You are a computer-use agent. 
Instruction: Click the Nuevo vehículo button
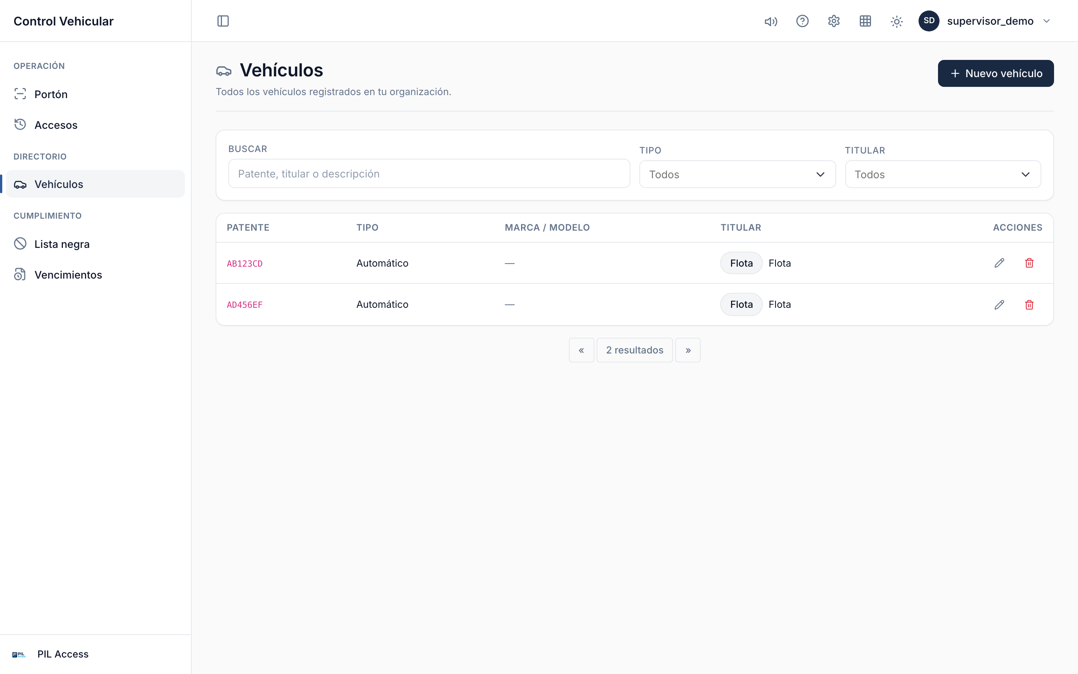(x=996, y=73)
